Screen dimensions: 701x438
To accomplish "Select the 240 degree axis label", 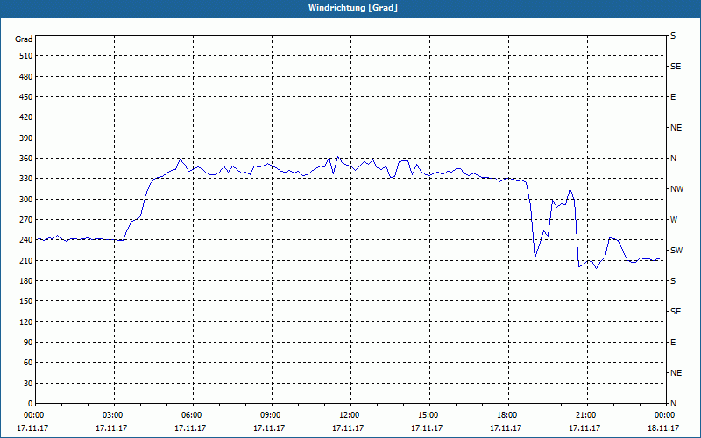I will (25, 240).
